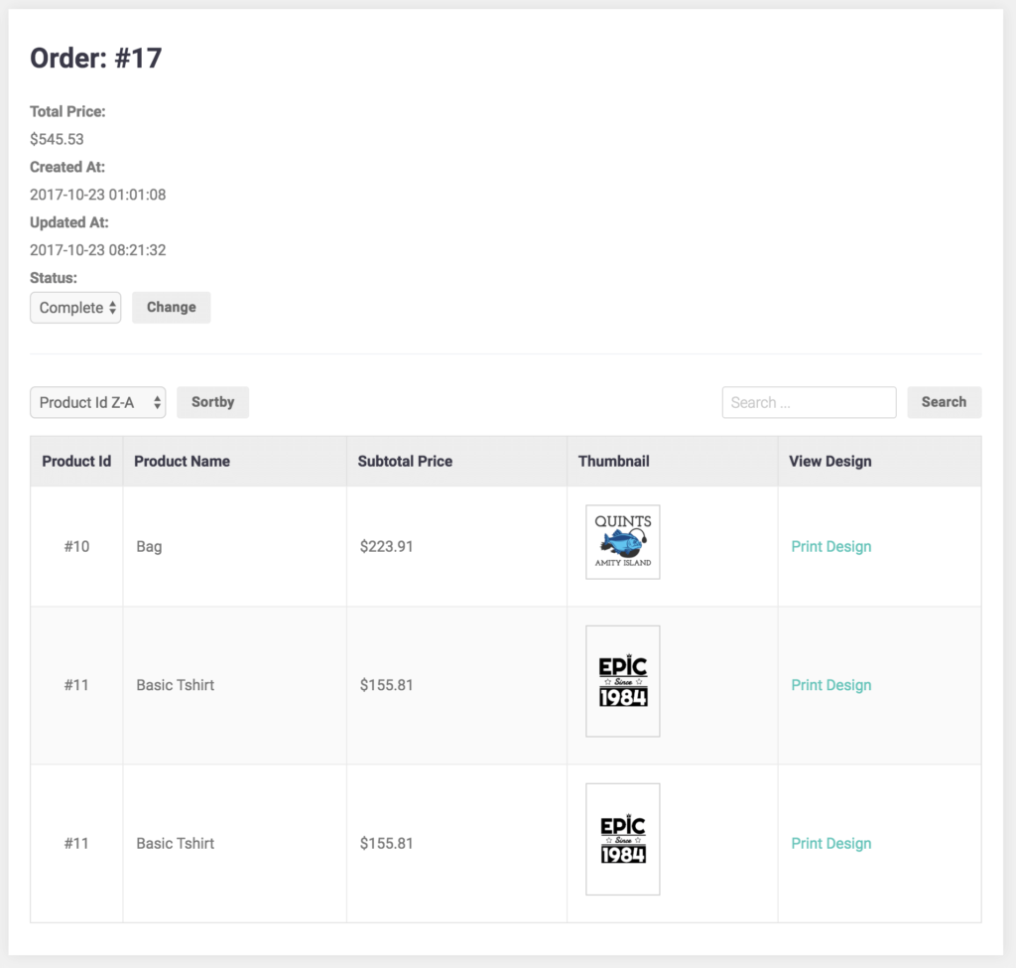1016x968 pixels.
Task: Click the View Design column header
Action: [829, 461]
